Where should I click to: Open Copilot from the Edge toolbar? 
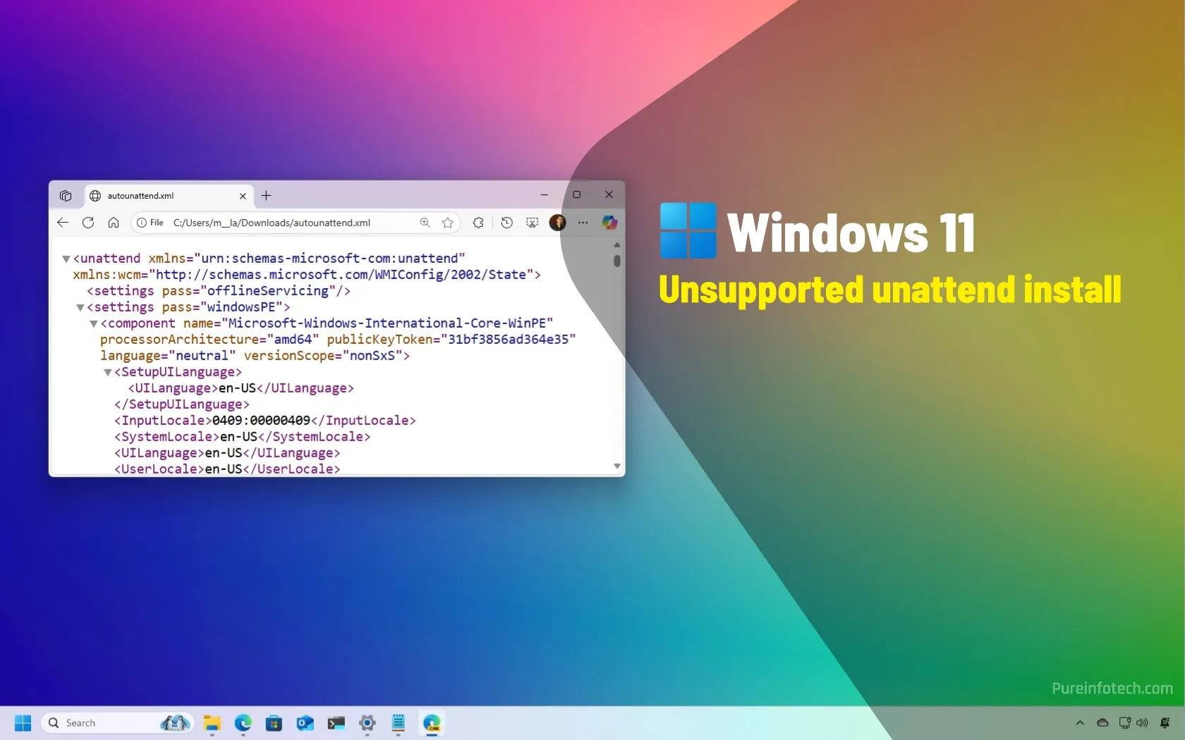tap(609, 223)
